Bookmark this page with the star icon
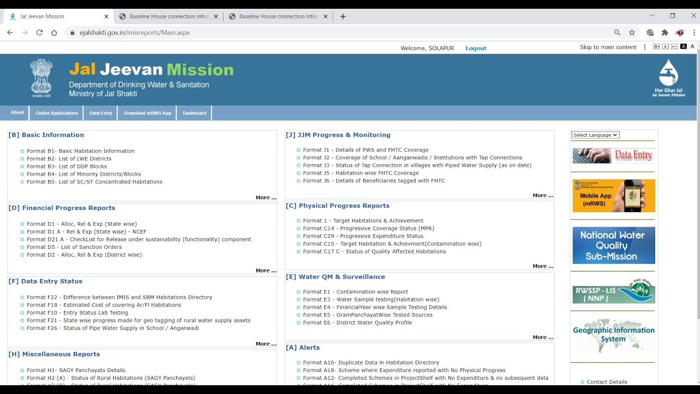This screenshot has height=394, width=700. pos(632,32)
